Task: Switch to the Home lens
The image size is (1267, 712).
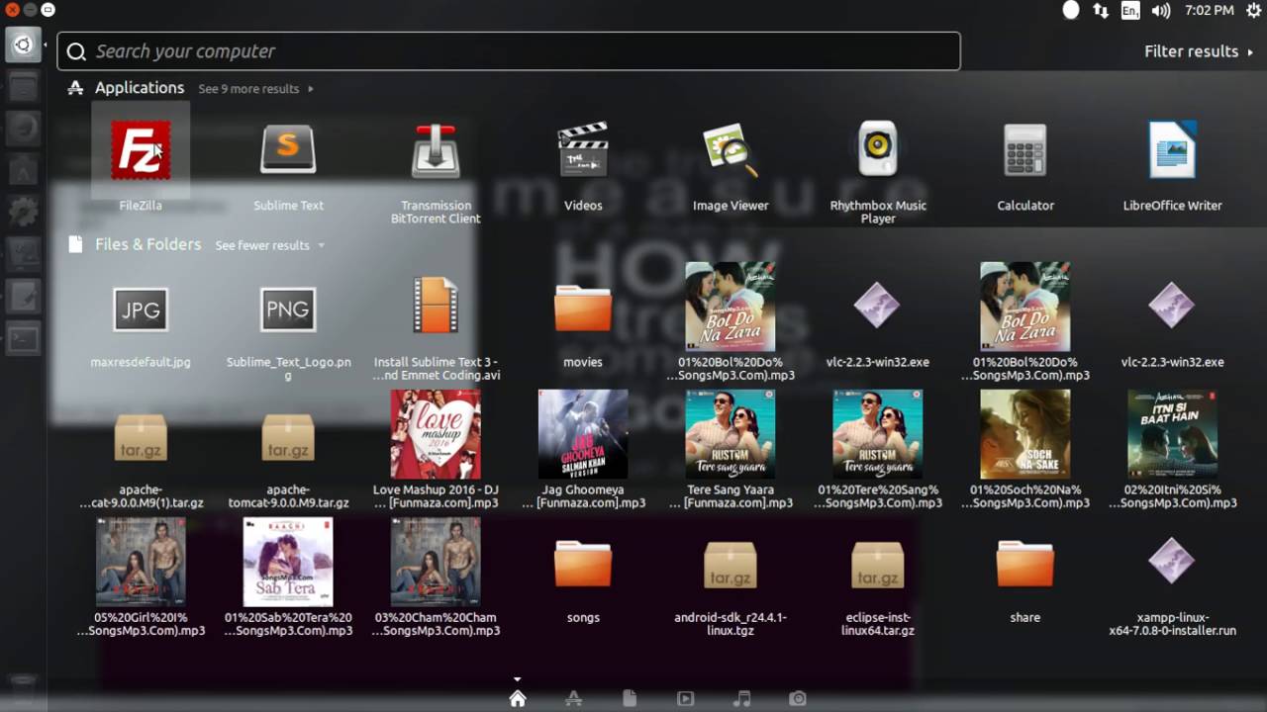Action: [517, 699]
